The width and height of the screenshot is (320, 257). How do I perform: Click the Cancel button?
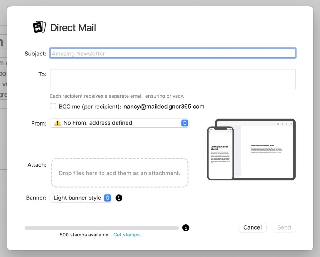point(252,227)
